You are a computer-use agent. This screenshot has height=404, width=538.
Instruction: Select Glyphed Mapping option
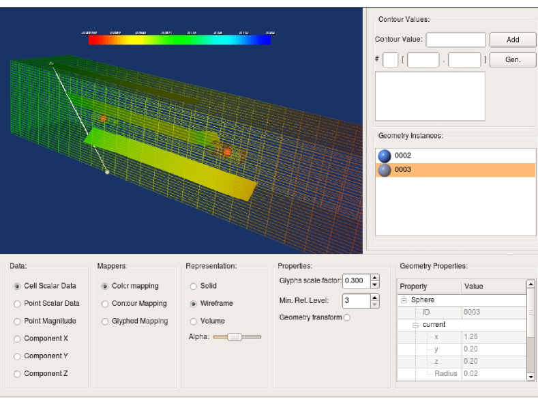[x=105, y=321]
